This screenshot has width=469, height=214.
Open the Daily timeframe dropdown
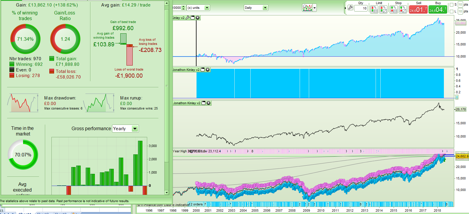pos(256,8)
